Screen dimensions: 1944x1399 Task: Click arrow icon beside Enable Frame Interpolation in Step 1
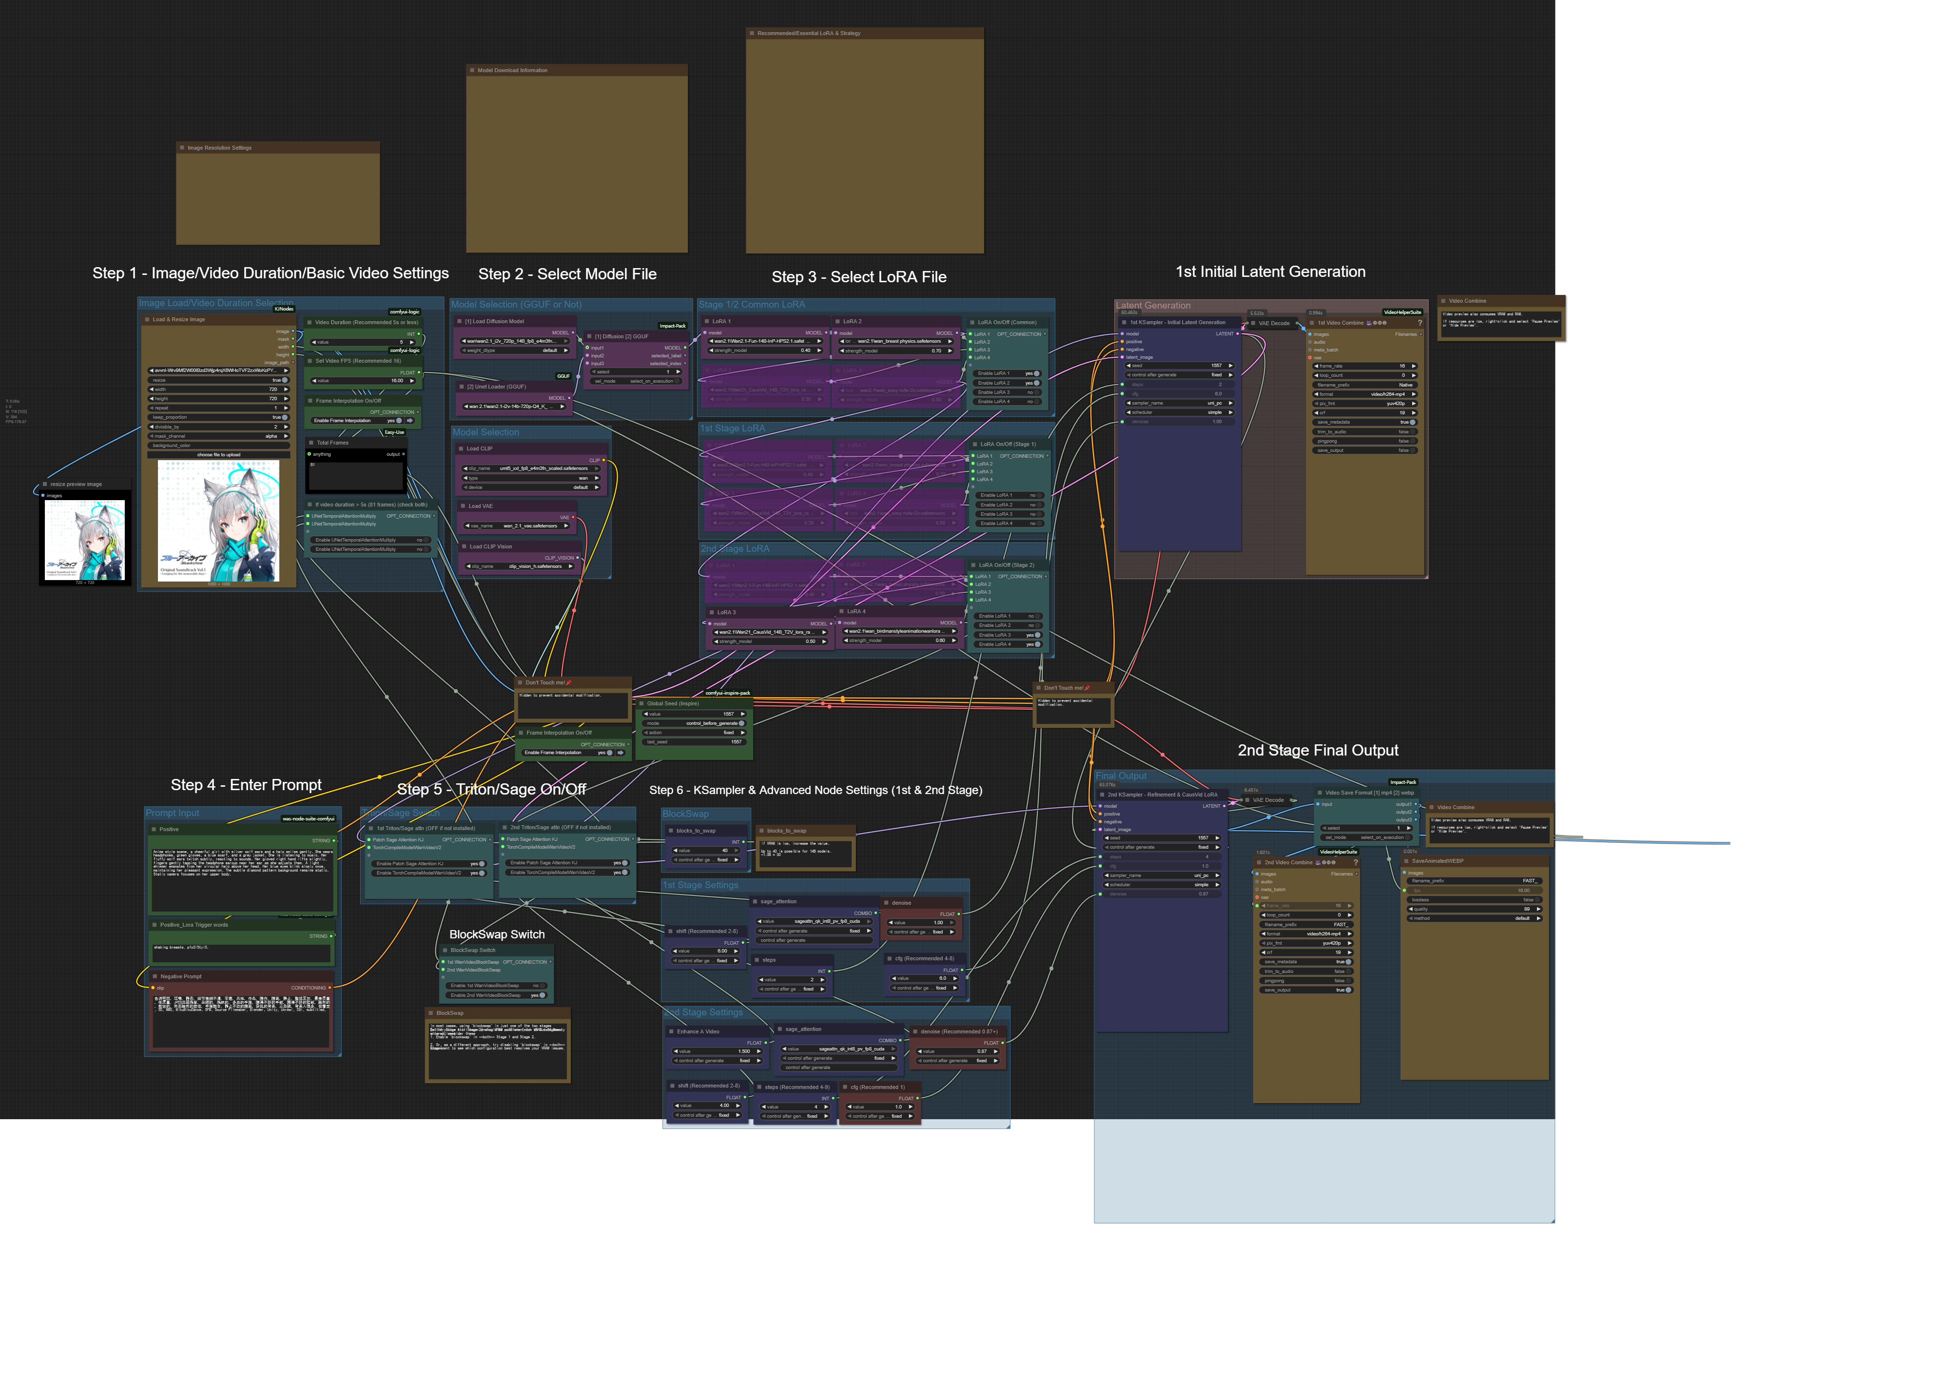[410, 421]
